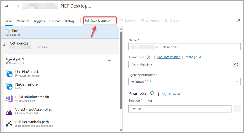Open the Triggers tab
The image size is (244, 133).
39,21
